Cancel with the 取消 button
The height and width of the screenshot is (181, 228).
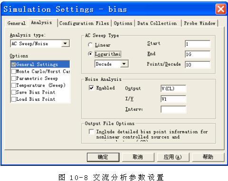pos(138,157)
